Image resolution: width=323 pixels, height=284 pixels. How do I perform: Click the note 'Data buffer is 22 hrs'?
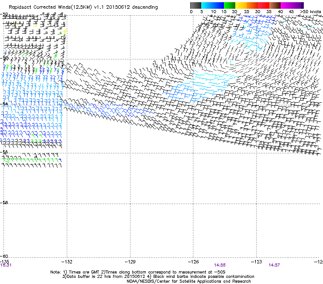(x=88, y=277)
